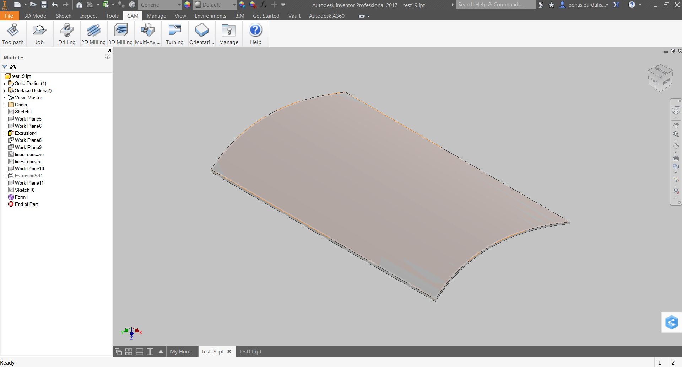
Task: Open the Multi-Axis milling tool
Action: 147,34
